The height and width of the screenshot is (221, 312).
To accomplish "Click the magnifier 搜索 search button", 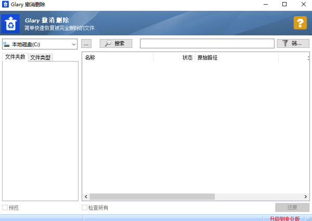I will coord(115,44).
